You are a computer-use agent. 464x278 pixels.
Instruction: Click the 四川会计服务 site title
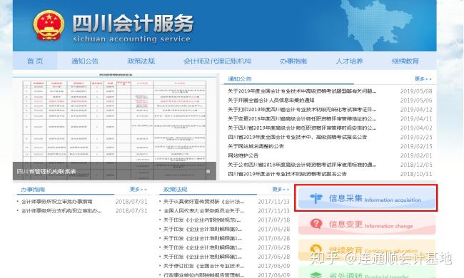point(133,24)
